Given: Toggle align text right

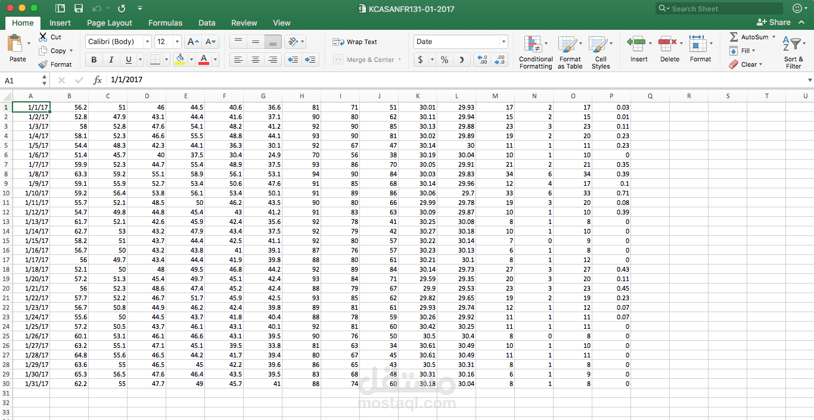Looking at the screenshot, I should pos(273,60).
